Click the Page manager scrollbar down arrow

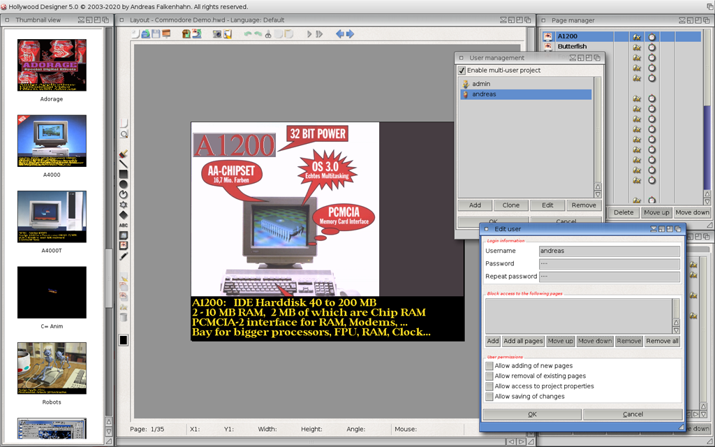click(x=707, y=202)
